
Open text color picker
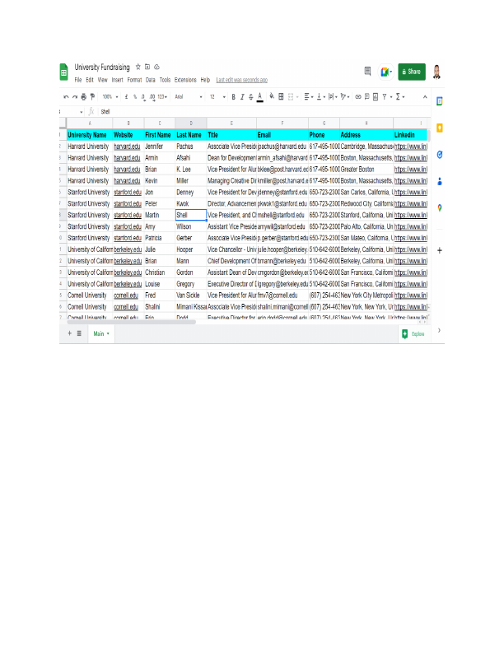pos(260,97)
